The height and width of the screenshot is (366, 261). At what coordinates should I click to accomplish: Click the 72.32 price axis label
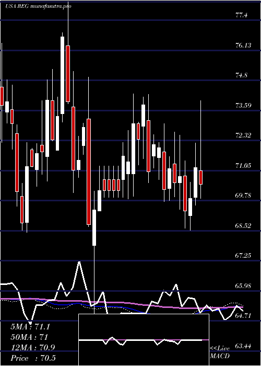[x=243, y=135]
